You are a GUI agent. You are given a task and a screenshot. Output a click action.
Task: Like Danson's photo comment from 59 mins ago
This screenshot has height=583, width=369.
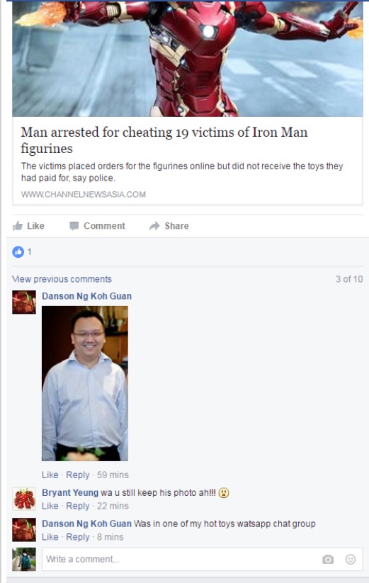click(x=50, y=475)
